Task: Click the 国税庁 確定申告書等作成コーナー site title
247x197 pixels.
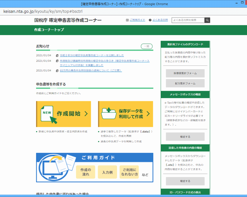Action: click(68, 20)
